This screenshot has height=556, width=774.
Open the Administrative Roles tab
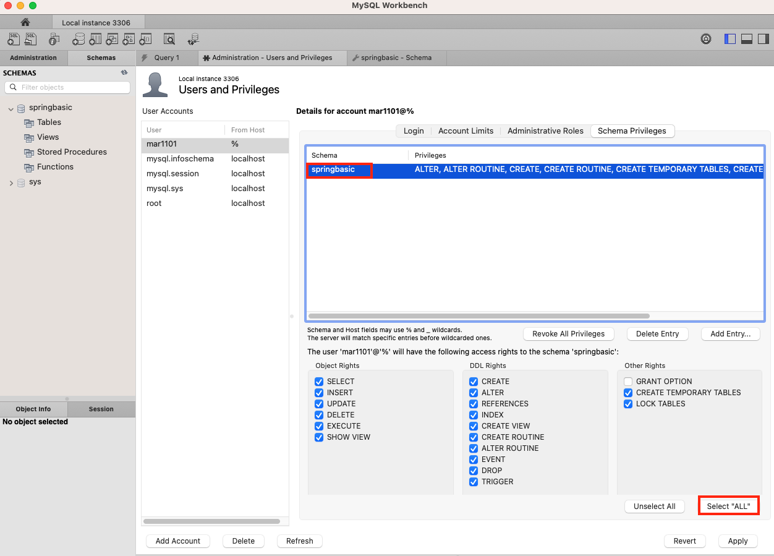pos(545,131)
